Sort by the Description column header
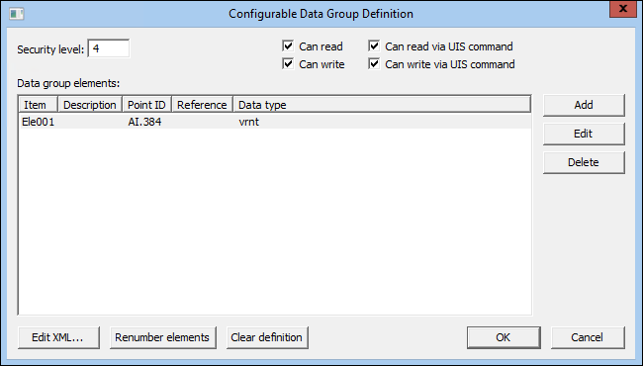Screen dimensions: 643x366 coord(90,105)
